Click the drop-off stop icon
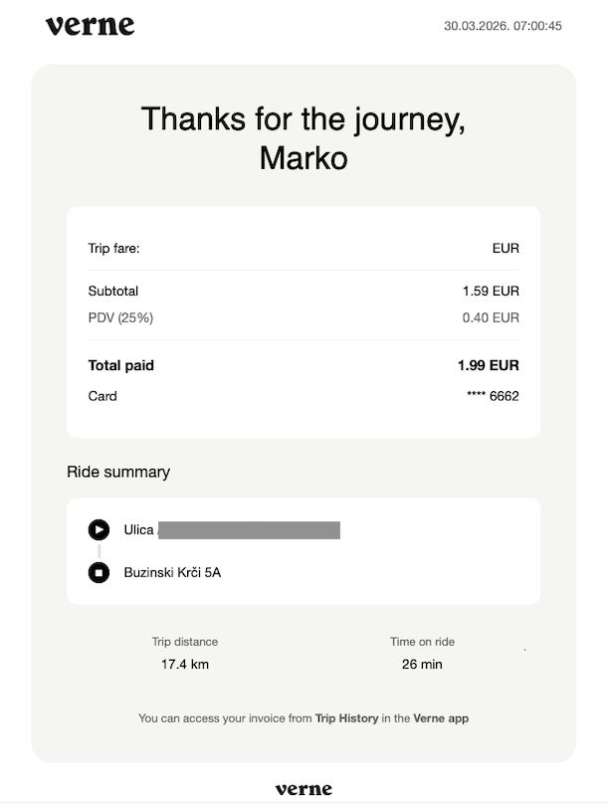Viewport: 608px width, 806px height. (99, 572)
